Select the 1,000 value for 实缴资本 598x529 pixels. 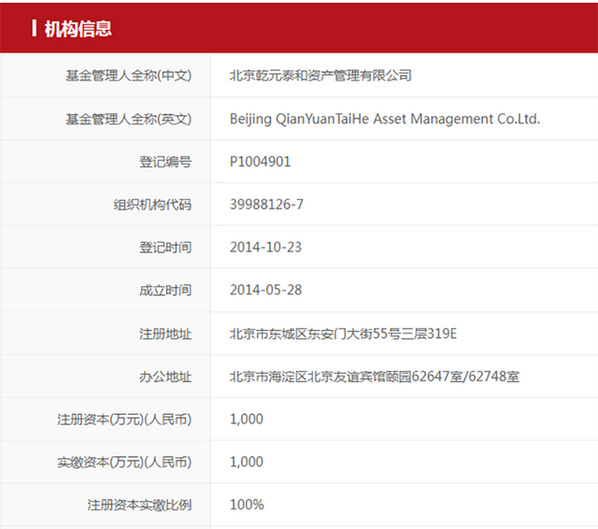pyautogui.click(x=247, y=462)
